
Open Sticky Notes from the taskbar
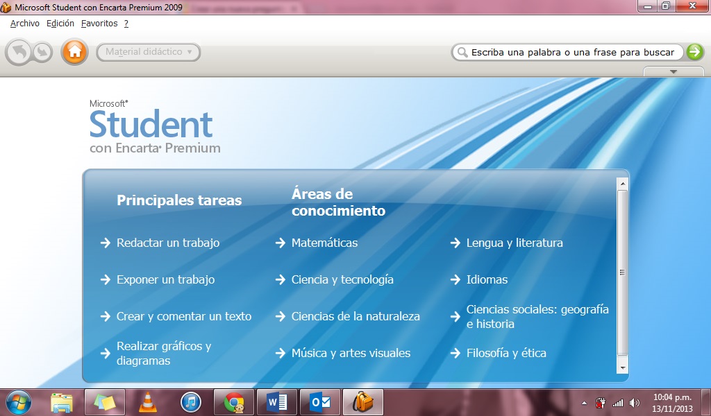click(104, 402)
